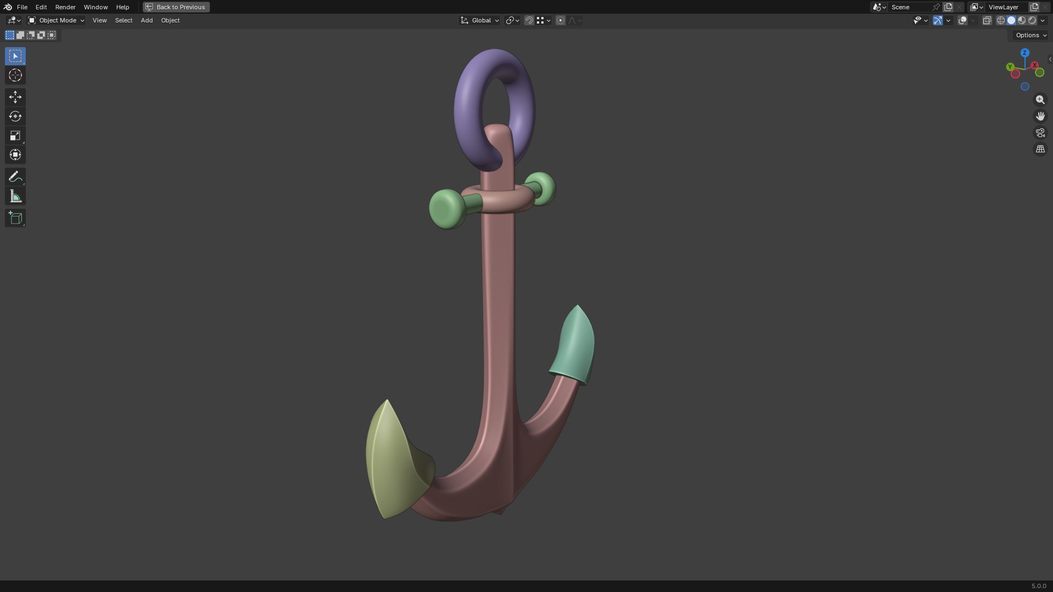Click the ViewLayer name field

coord(1007,7)
